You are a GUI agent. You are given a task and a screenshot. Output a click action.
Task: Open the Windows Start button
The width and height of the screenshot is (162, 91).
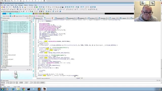coord(3,89)
